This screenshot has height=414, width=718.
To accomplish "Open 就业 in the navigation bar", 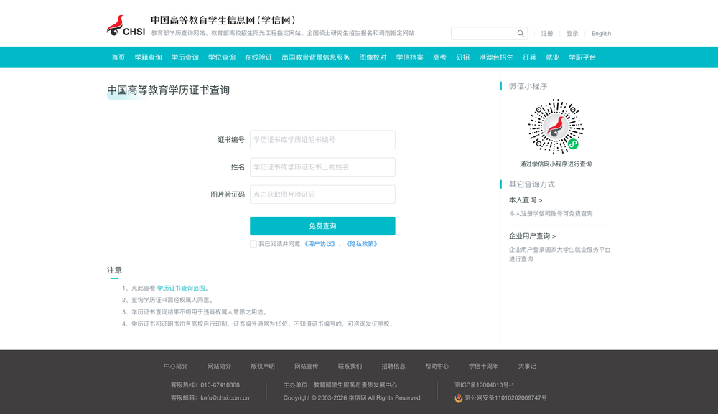I will (552, 57).
